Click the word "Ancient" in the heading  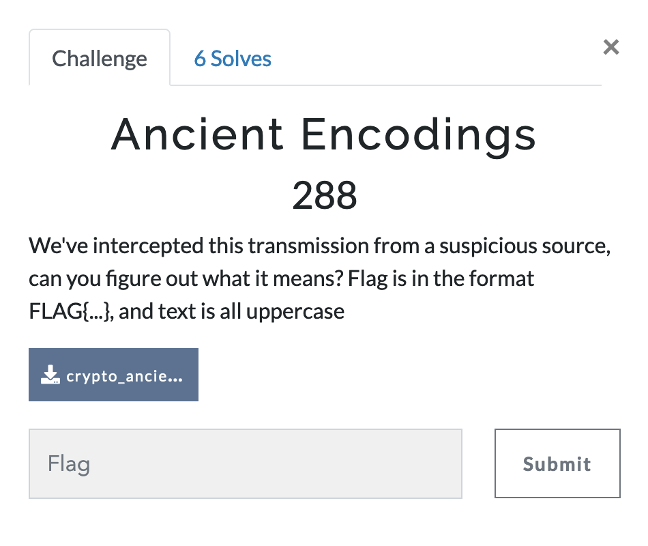coord(197,134)
